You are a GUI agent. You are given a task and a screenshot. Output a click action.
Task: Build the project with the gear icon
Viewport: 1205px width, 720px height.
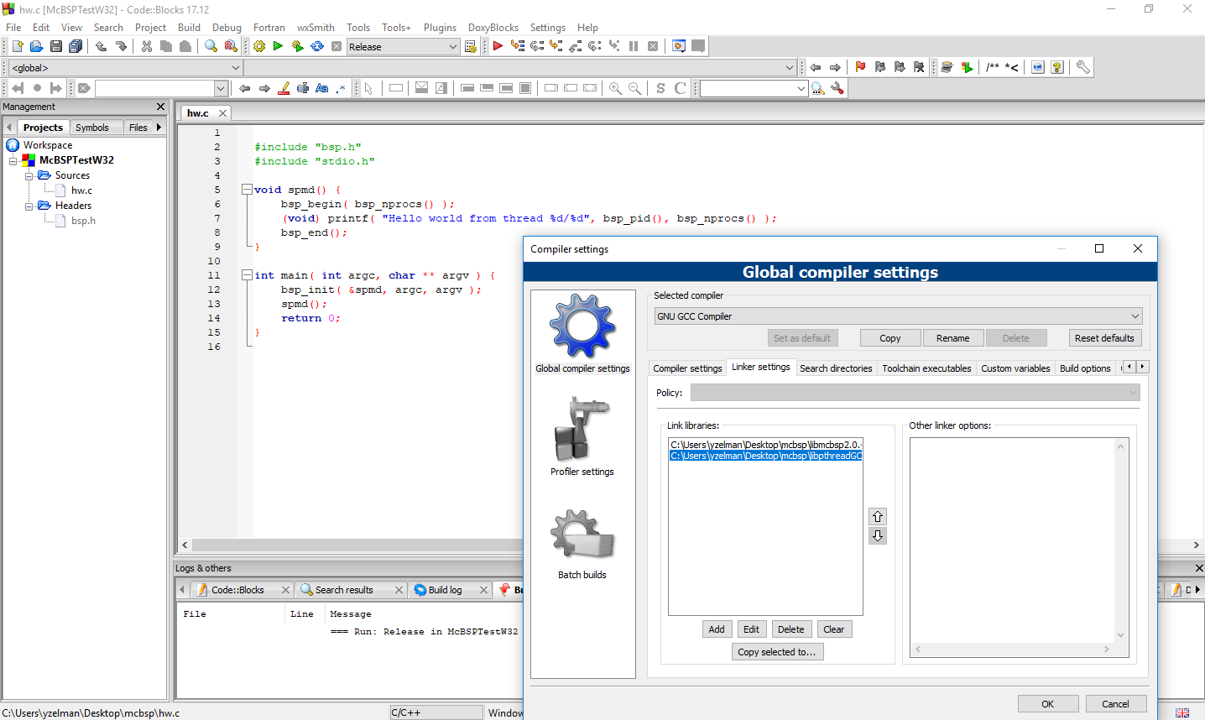coord(259,46)
